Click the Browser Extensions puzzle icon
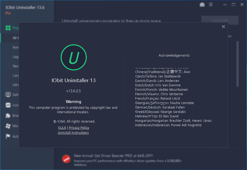The height and width of the screenshot is (170, 247). (8, 116)
